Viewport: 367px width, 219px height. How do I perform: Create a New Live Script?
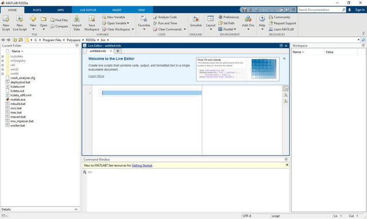point(19,23)
